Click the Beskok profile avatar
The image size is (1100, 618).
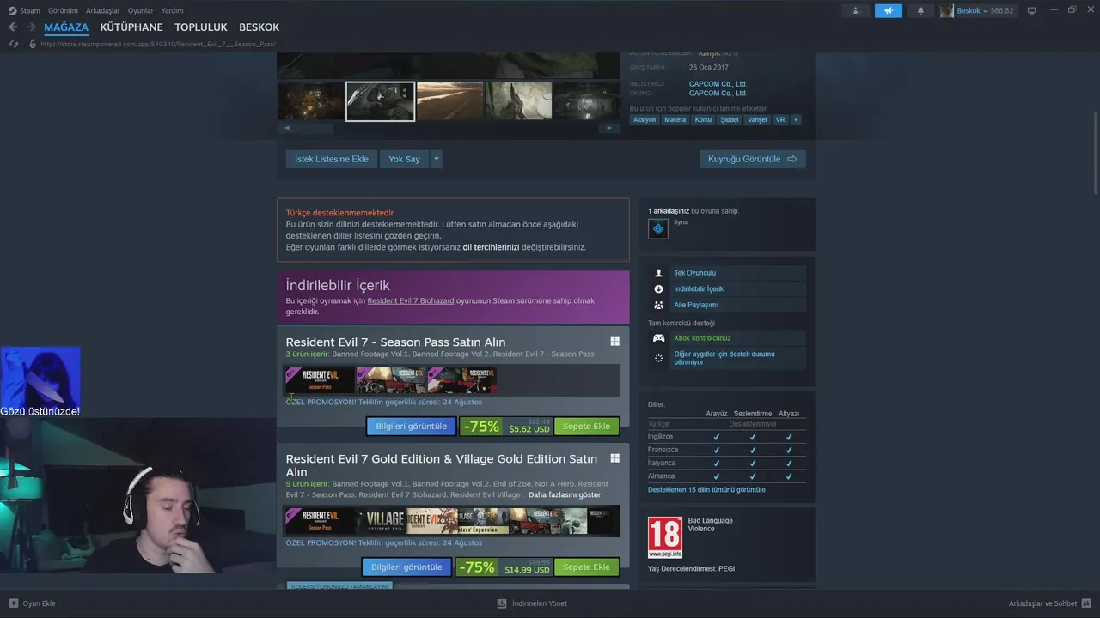(947, 11)
